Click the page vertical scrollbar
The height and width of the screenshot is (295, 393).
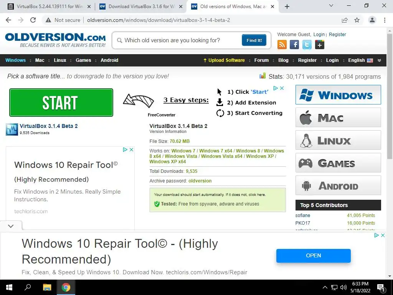(390, 96)
